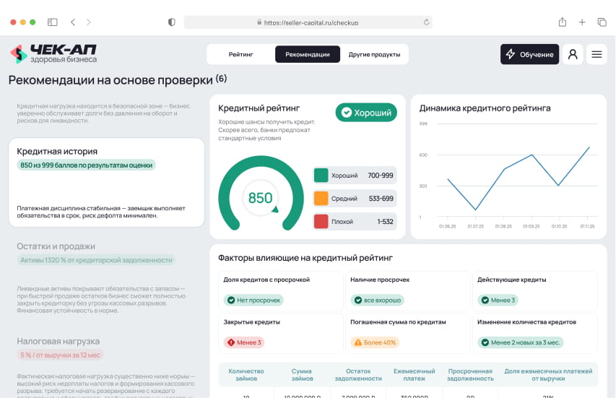Image resolution: width=616 pixels, height=398 pixels.
Task: Open the Другие продукты tab
Action: tap(374, 54)
